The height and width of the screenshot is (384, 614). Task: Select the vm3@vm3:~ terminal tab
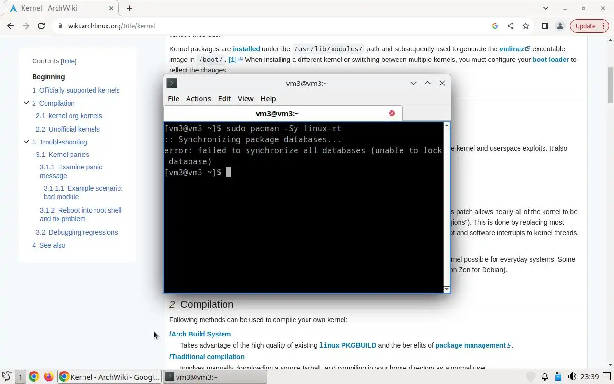tap(283, 113)
